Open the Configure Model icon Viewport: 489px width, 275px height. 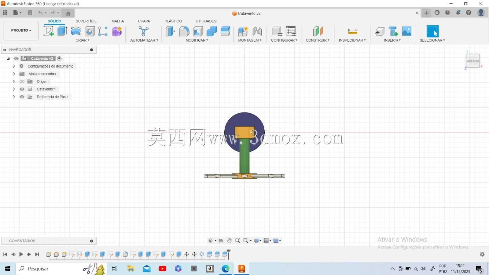pyautogui.click(x=277, y=31)
